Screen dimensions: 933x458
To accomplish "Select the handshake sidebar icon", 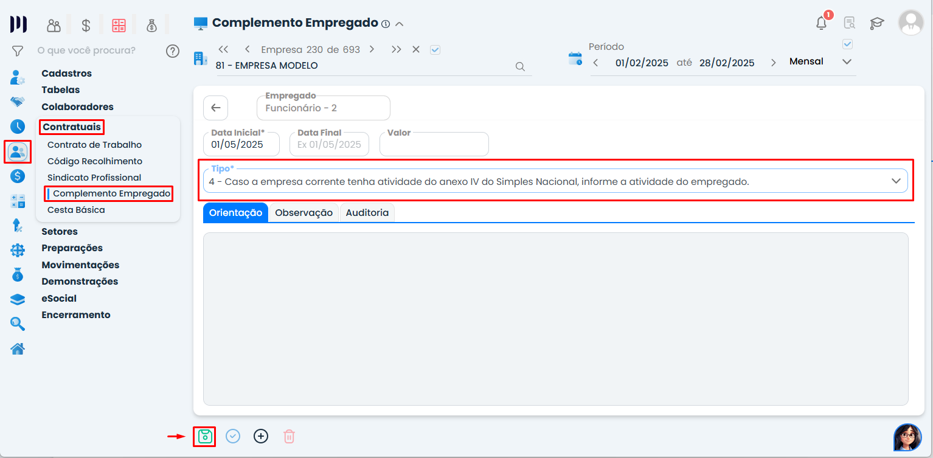I will [18, 102].
